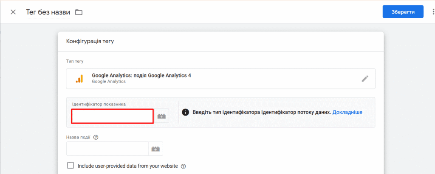Click the Include user-provided data from your website label
The image size is (435, 174).
127,166
